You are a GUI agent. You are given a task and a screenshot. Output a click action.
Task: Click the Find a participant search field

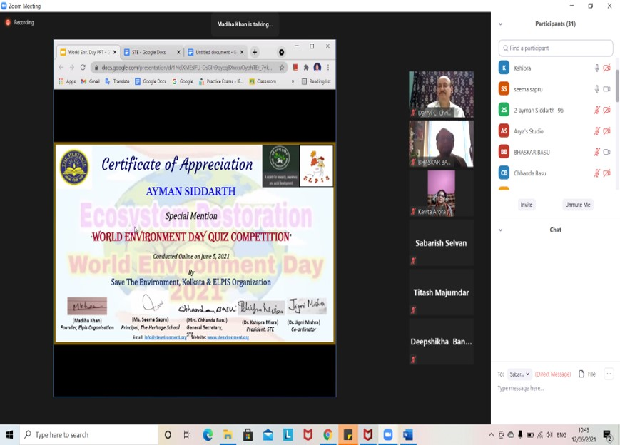click(x=556, y=48)
